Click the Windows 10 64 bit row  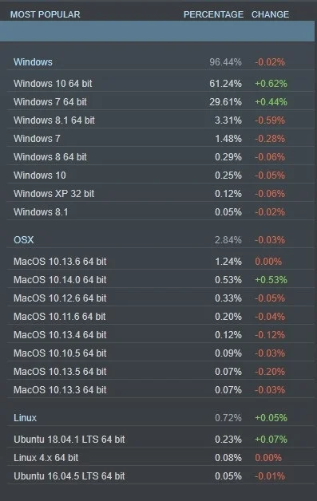coord(160,84)
